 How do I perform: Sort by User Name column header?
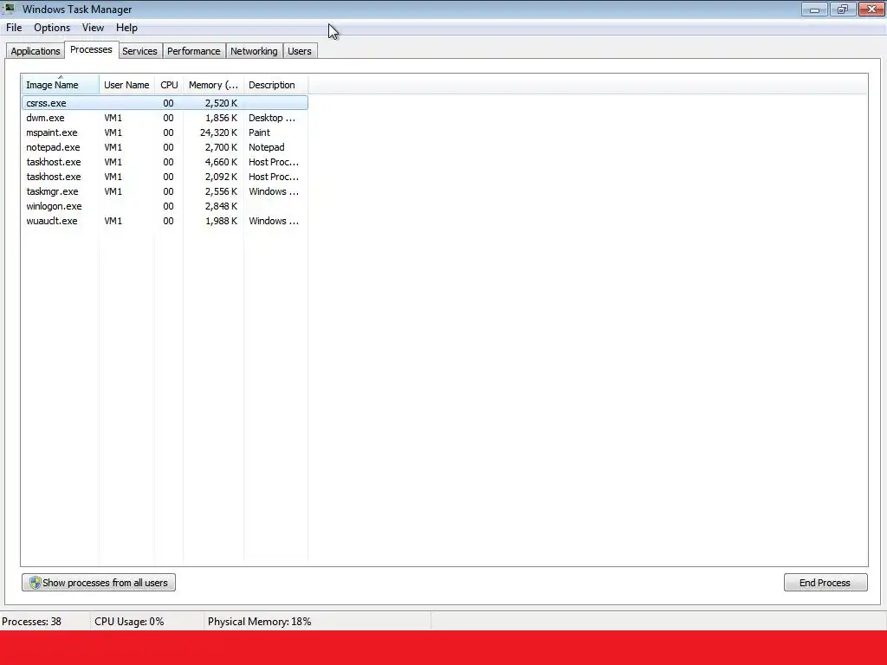126,85
